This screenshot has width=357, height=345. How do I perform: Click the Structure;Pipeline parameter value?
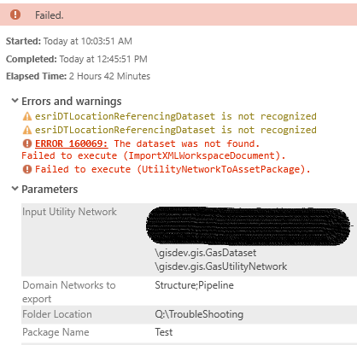194,285
